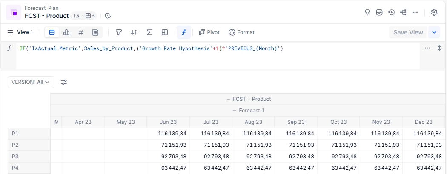Screen dimensions: 447x174
Task: Toggle the layout panel icon
Action: pyautogui.click(x=165, y=32)
